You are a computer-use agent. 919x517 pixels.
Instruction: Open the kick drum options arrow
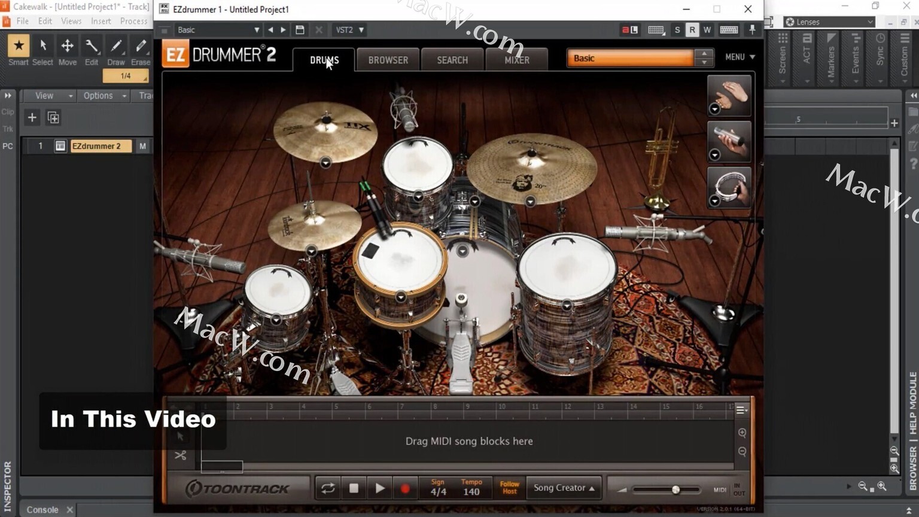(x=462, y=251)
